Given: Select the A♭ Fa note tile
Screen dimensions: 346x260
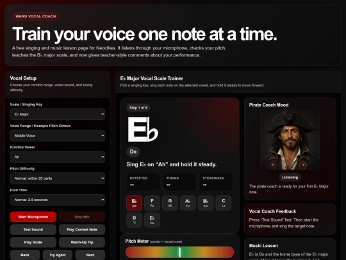Looking at the screenshot, I should 188,203.
